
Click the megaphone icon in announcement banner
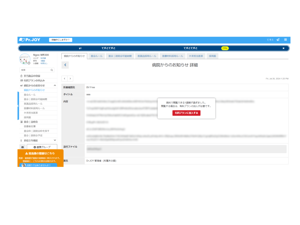pos(80,48)
